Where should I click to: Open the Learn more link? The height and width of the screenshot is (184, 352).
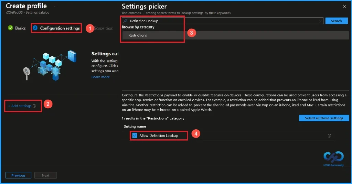[x=101, y=77]
